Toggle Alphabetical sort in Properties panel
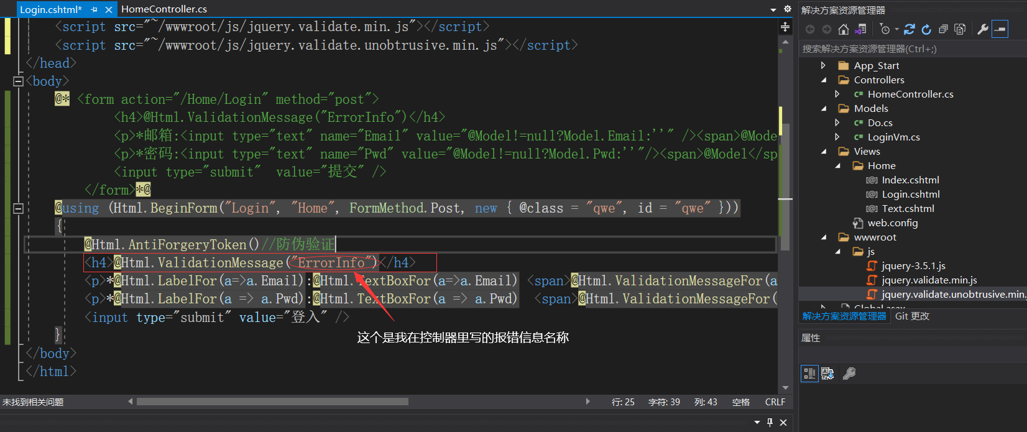Viewport: 1027px width, 432px height. (x=827, y=374)
